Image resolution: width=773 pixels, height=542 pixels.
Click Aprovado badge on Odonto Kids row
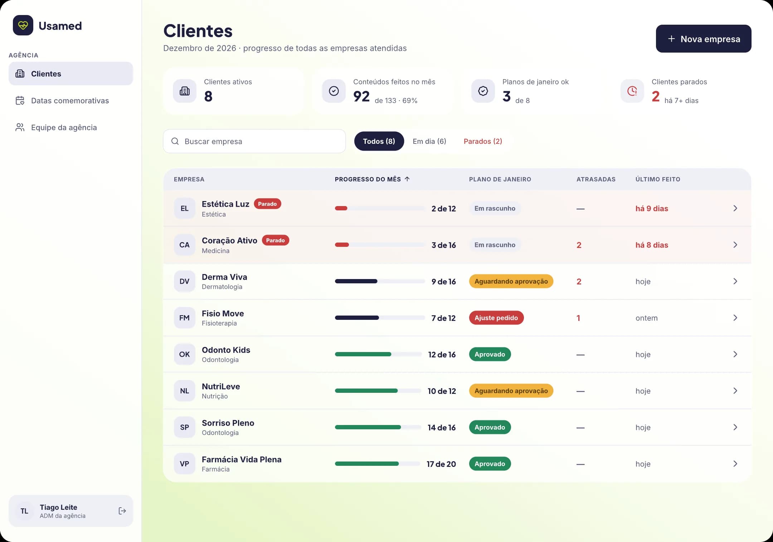tap(490, 354)
